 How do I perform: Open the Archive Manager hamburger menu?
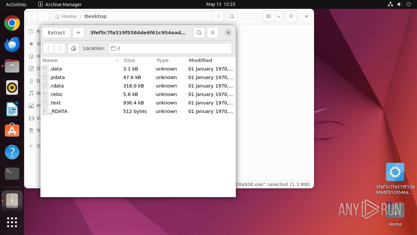213,33
